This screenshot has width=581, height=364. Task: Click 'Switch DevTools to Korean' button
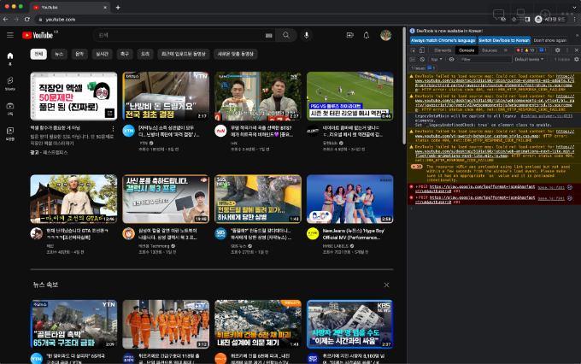pos(504,40)
